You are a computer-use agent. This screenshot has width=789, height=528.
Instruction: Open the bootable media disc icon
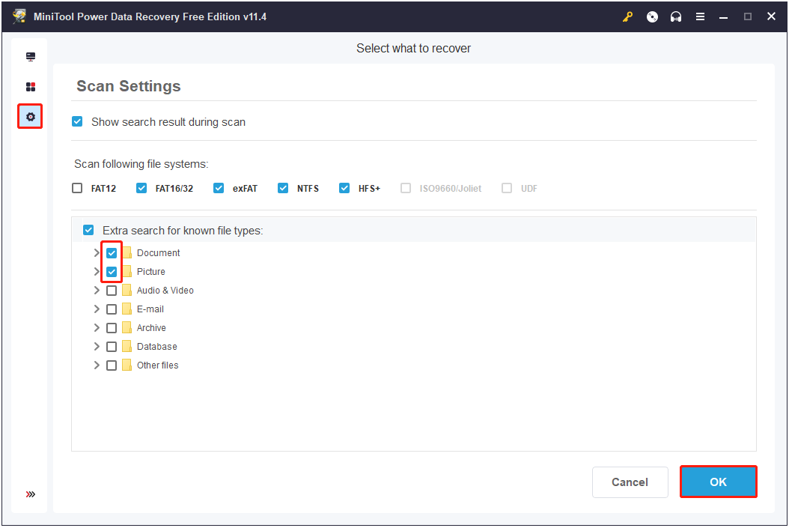(652, 17)
